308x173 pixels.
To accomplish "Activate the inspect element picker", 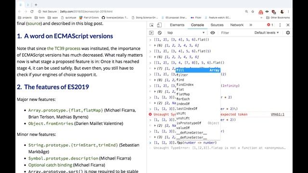I will (x=152, y=25).
